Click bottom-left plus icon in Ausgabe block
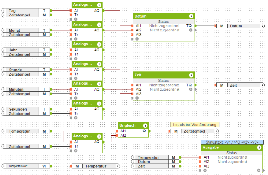The height and width of the screenshot is (175, 268). tap(205, 170)
